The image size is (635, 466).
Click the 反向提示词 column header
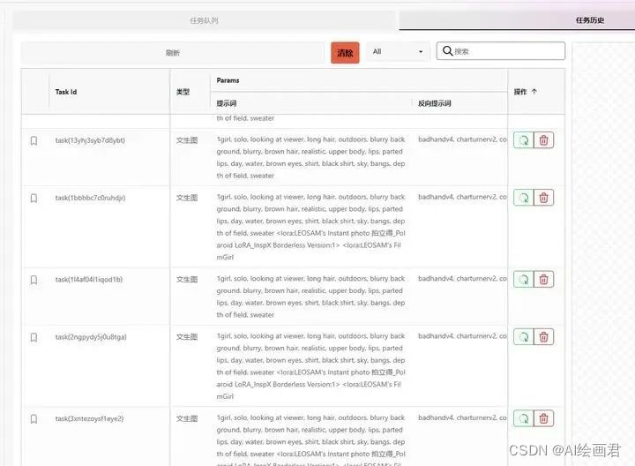point(435,103)
